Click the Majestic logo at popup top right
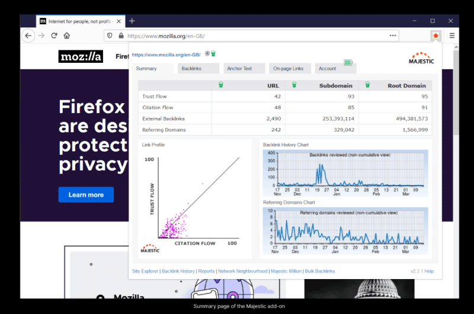Screen dimensions: 474x314 (x=421, y=57)
